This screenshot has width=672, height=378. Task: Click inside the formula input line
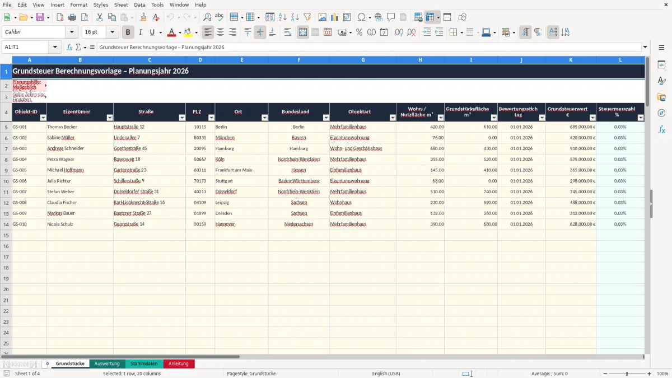[x=369, y=47]
